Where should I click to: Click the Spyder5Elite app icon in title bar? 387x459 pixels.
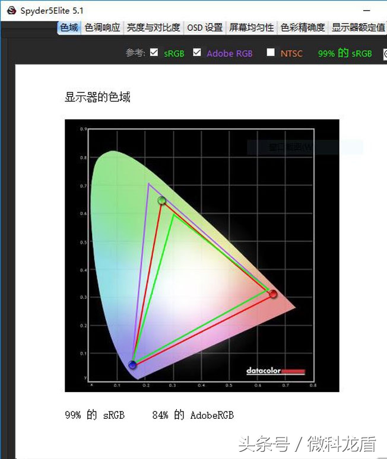[x=11, y=11]
